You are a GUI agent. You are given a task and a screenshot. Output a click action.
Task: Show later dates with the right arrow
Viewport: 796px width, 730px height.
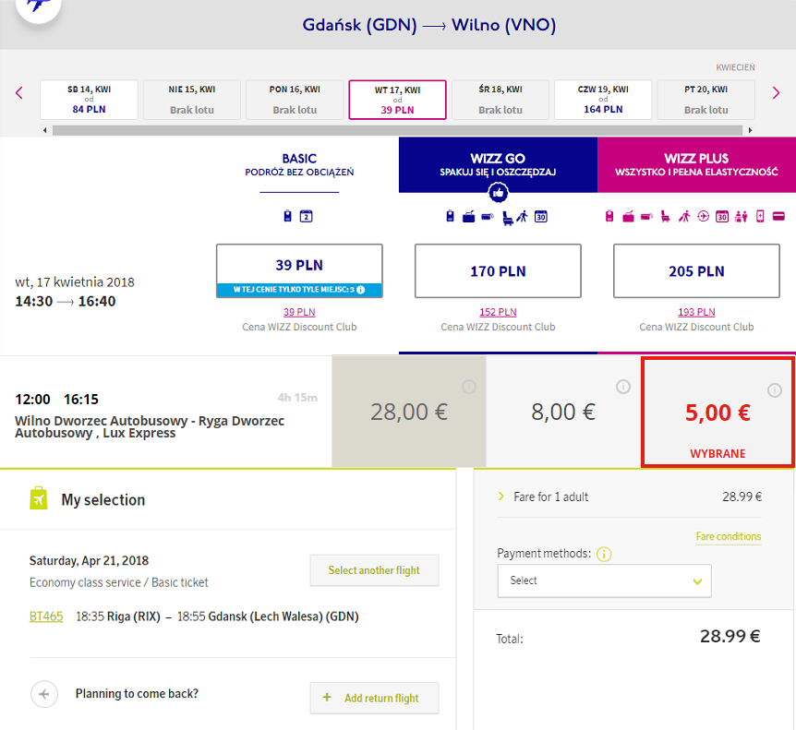[776, 93]
